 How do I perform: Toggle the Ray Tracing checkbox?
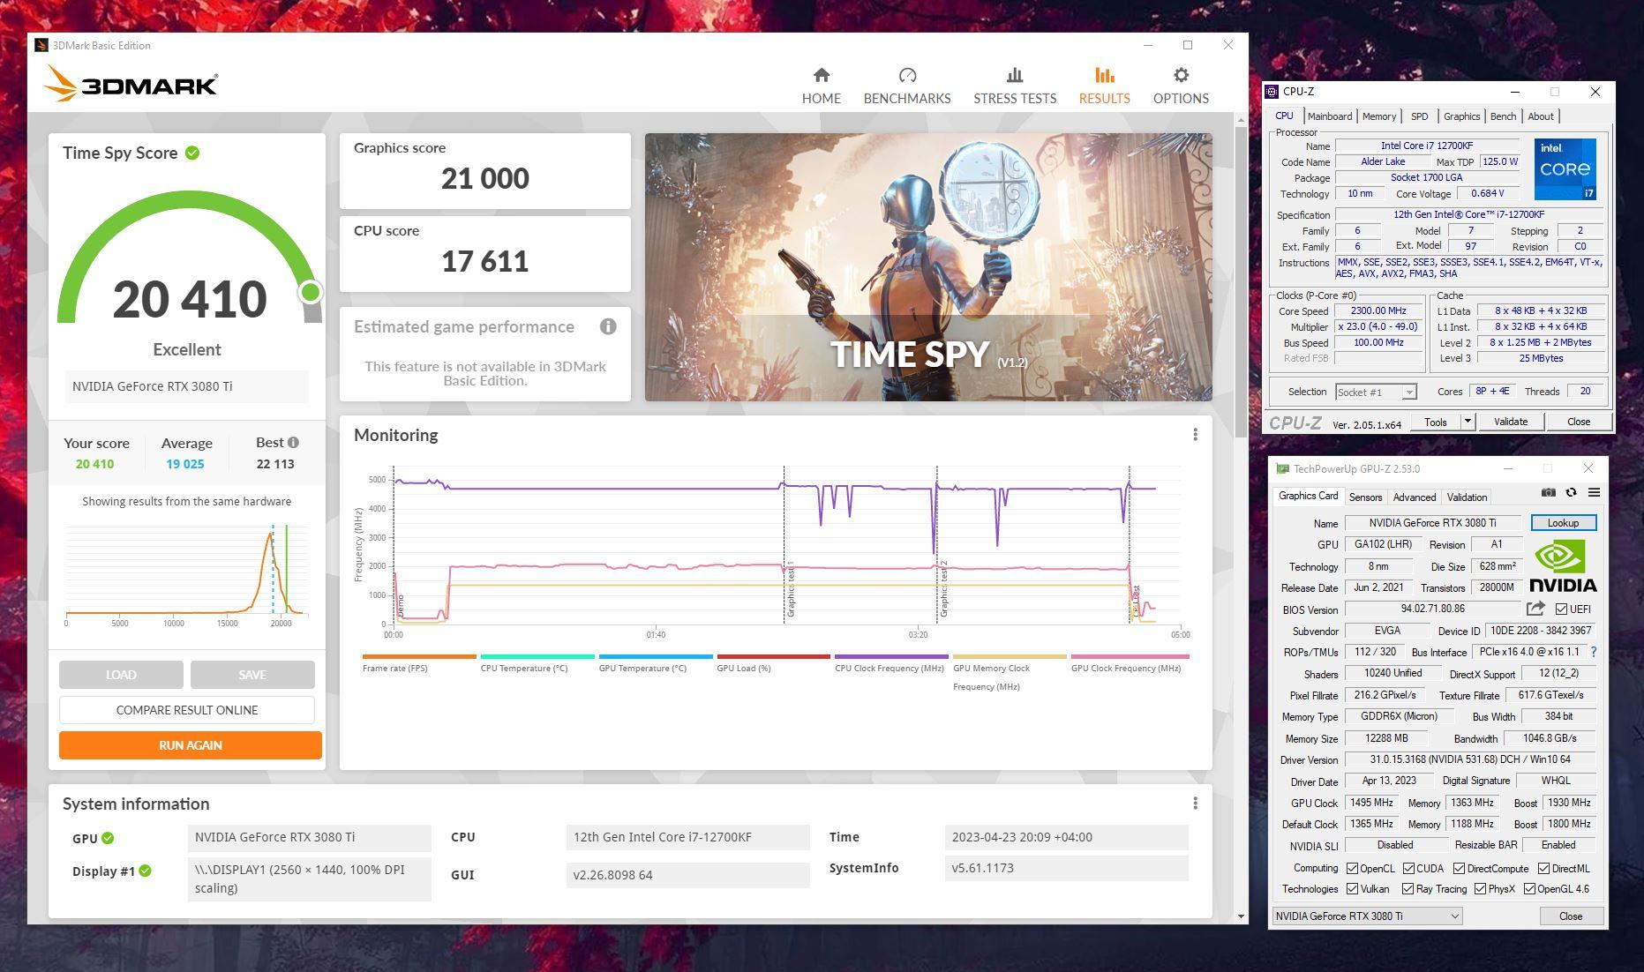pos(1408,889)
